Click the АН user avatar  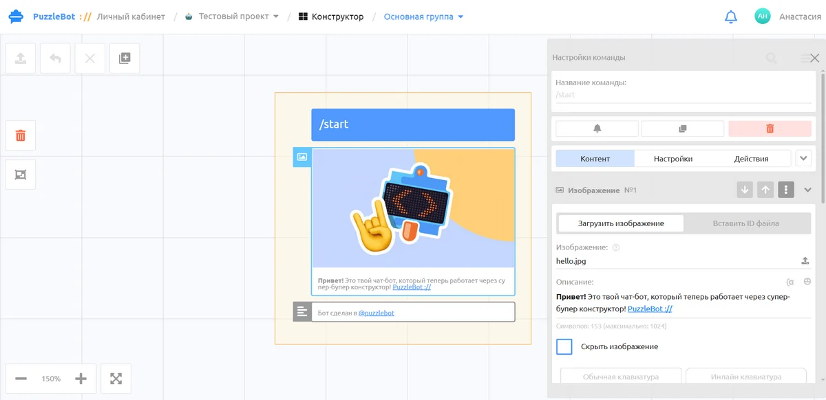pyautogui.click(x=762, y=16)
